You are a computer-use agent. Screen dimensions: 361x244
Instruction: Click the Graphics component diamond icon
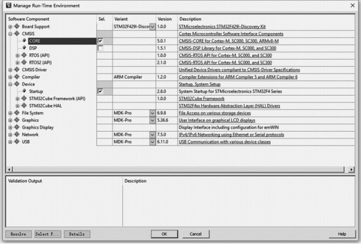click(17, 120)
